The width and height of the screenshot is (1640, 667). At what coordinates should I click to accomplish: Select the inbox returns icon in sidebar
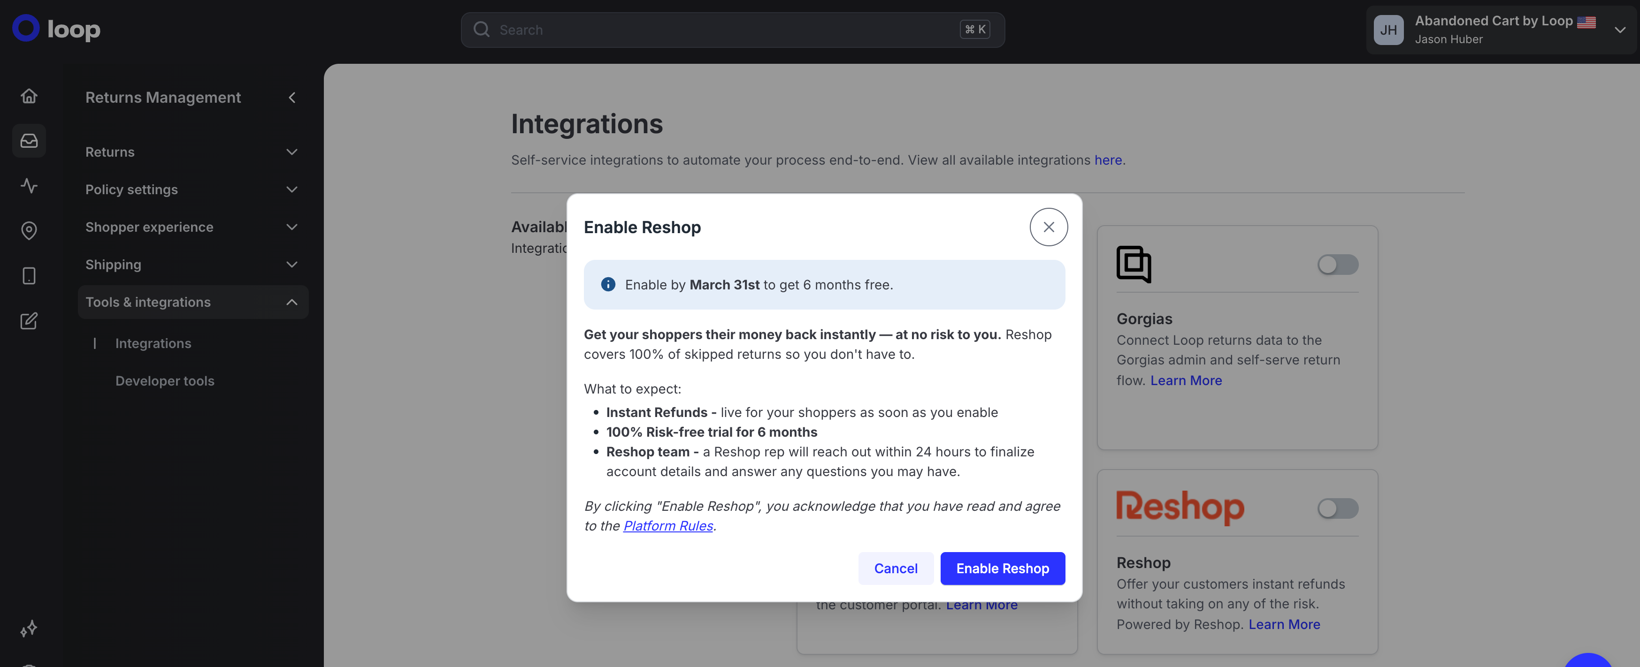coord(29,141)
